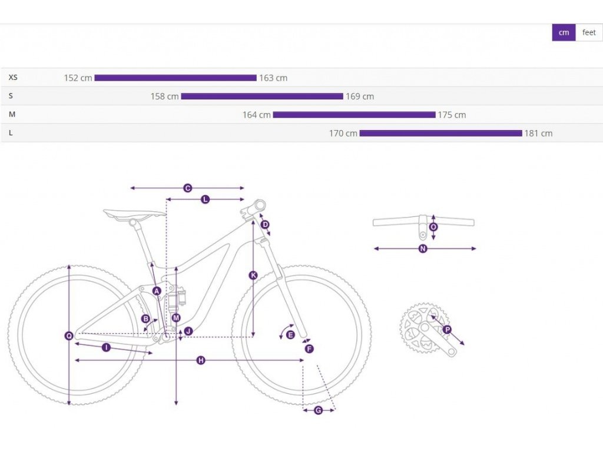Select the Q wheel size marker
603x452 pixels.
69,335
